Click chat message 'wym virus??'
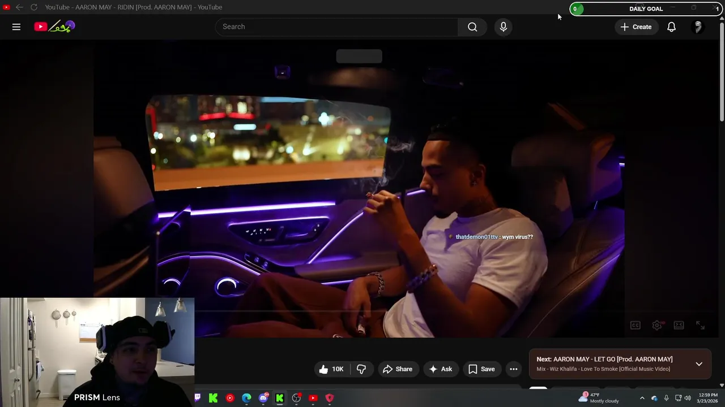 (x=517, y=237)
